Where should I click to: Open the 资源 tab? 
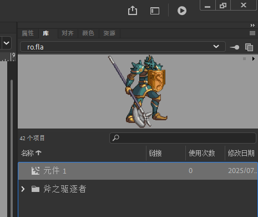[109, 33]
